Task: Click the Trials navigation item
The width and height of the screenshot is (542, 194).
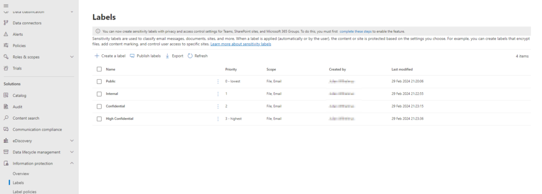Action: [x=17, y=68]
